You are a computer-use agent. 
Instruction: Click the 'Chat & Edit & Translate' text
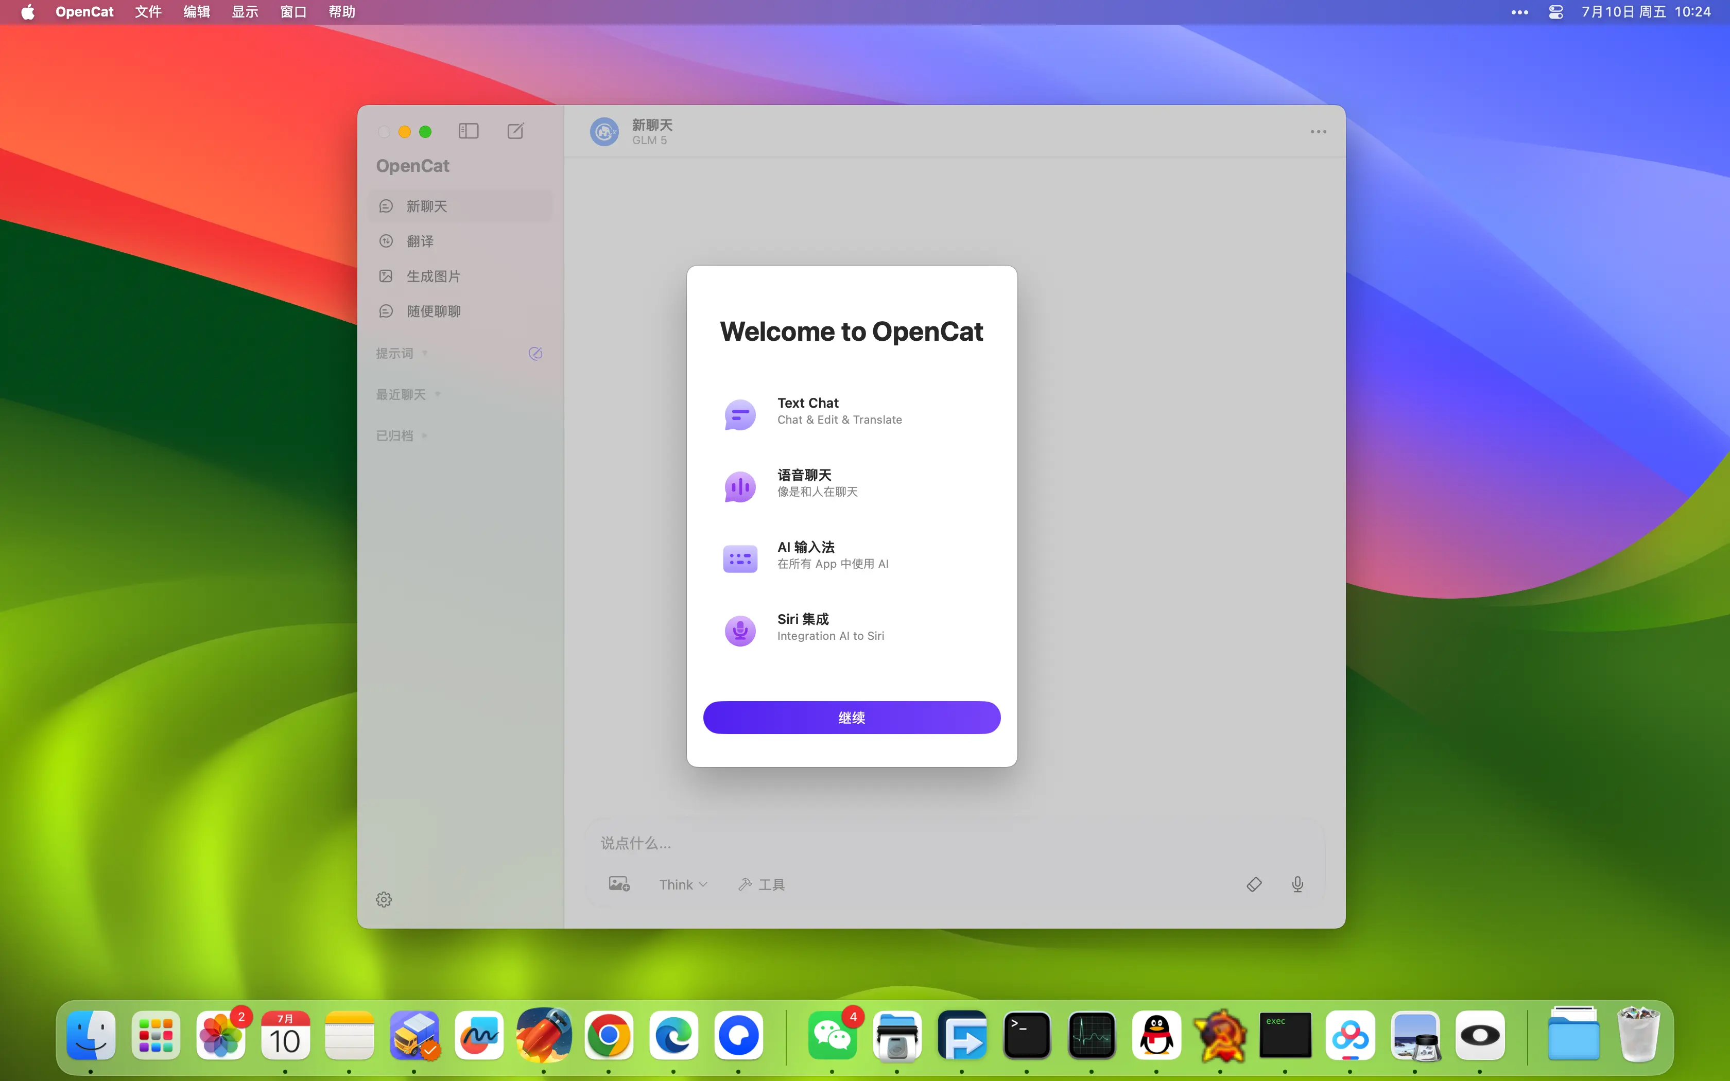[x=839, y=420]
